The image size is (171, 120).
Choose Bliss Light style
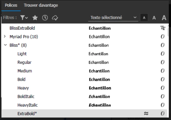pyautogui.click(x=22, y=54)
